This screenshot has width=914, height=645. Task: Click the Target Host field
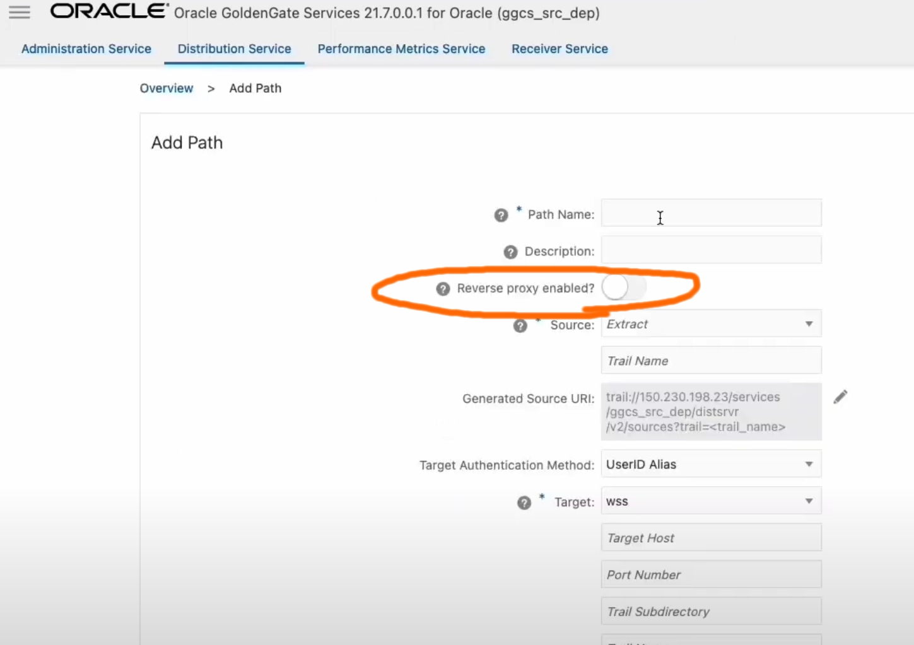pos(711,538)
